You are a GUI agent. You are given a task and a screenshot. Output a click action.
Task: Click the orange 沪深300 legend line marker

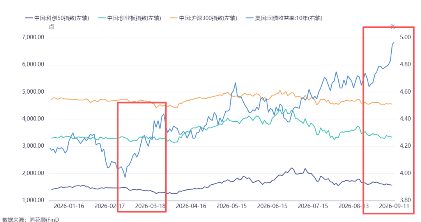[174, 18]
